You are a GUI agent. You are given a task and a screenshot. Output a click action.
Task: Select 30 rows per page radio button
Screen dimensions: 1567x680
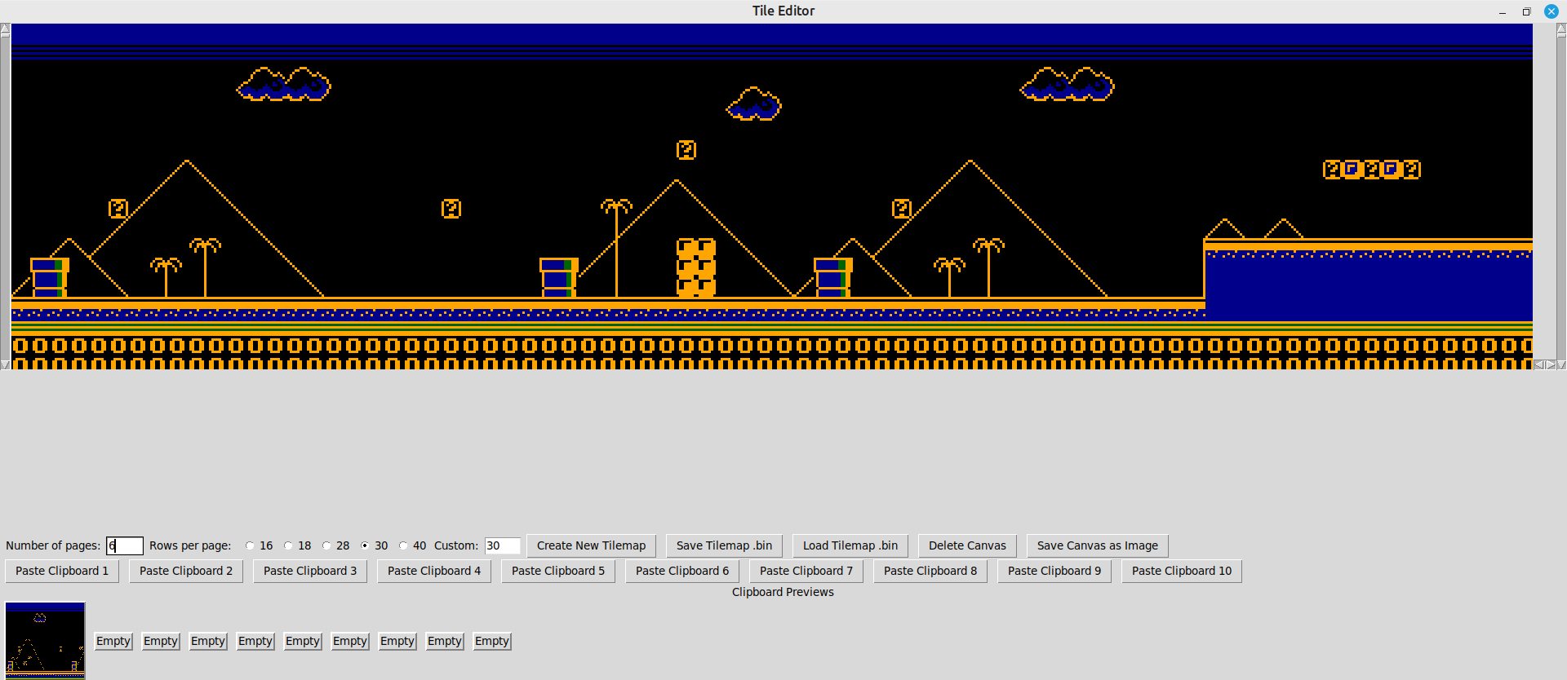tap(365, 545)
